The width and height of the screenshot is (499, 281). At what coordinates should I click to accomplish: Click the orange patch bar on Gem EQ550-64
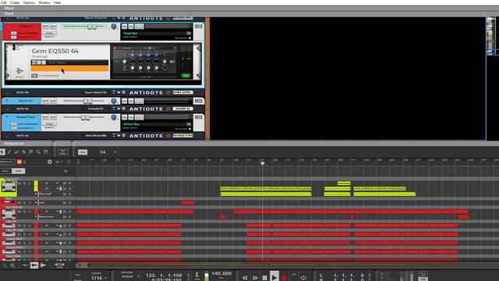(x=69, y=69)
